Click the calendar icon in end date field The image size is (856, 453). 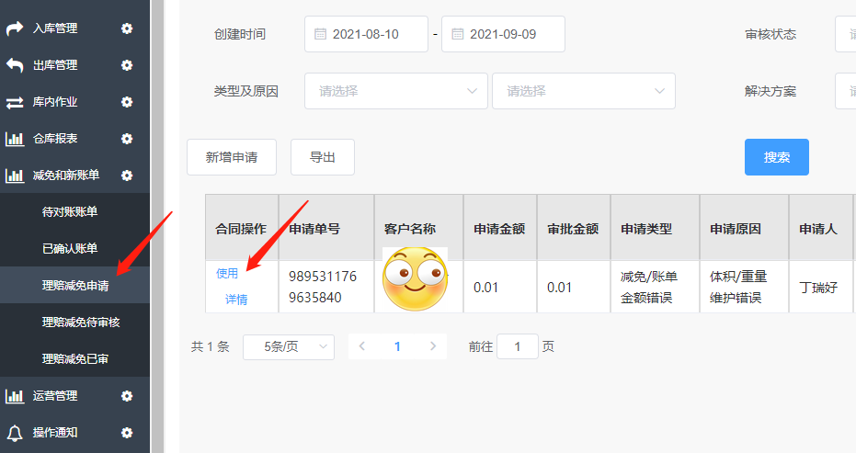point(458,34)
